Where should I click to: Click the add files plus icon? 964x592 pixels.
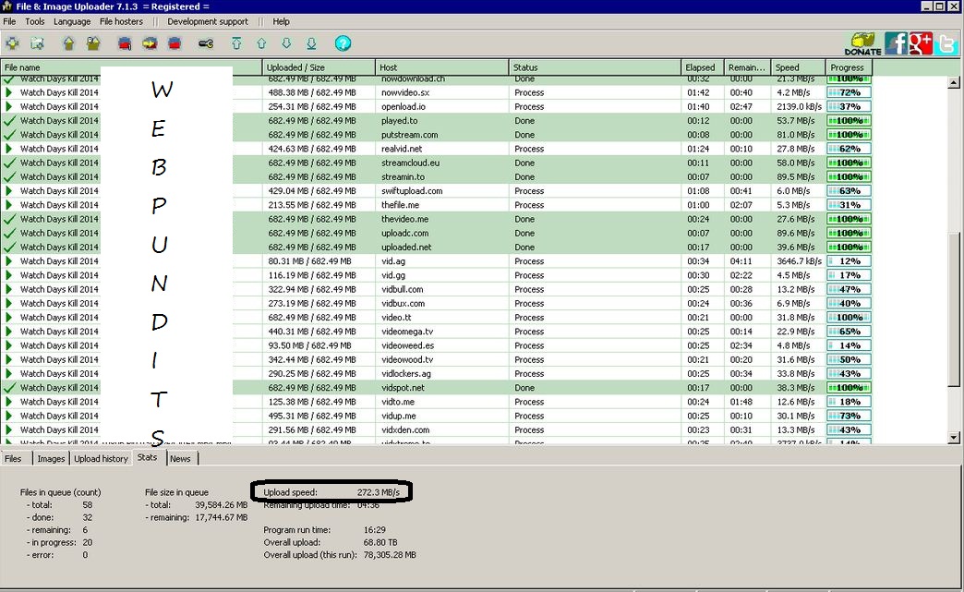(12, 43)
